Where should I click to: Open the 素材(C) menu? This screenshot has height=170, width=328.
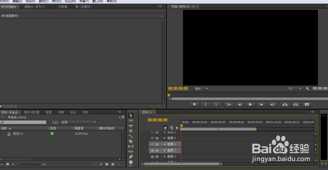click(x=44, y=1)
